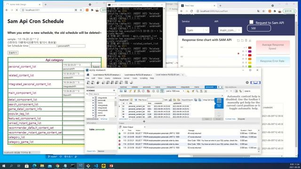
Task: Switch to the Administration navigator tab
Action: pyautogui.click(x=93, y=119)
